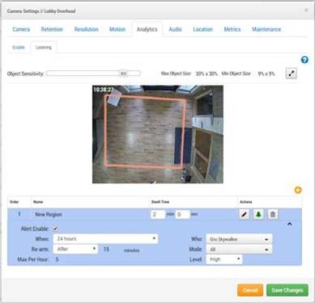Switch to the Location tab
This screenshot has height=303, width=315.
click(x=202, y=29)
